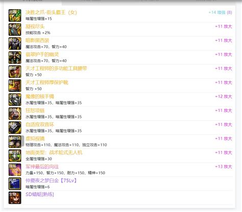Click 力量+150 stat line under 军神最后的向往
This screenshot has height=212, width=242.
point(65,173)
